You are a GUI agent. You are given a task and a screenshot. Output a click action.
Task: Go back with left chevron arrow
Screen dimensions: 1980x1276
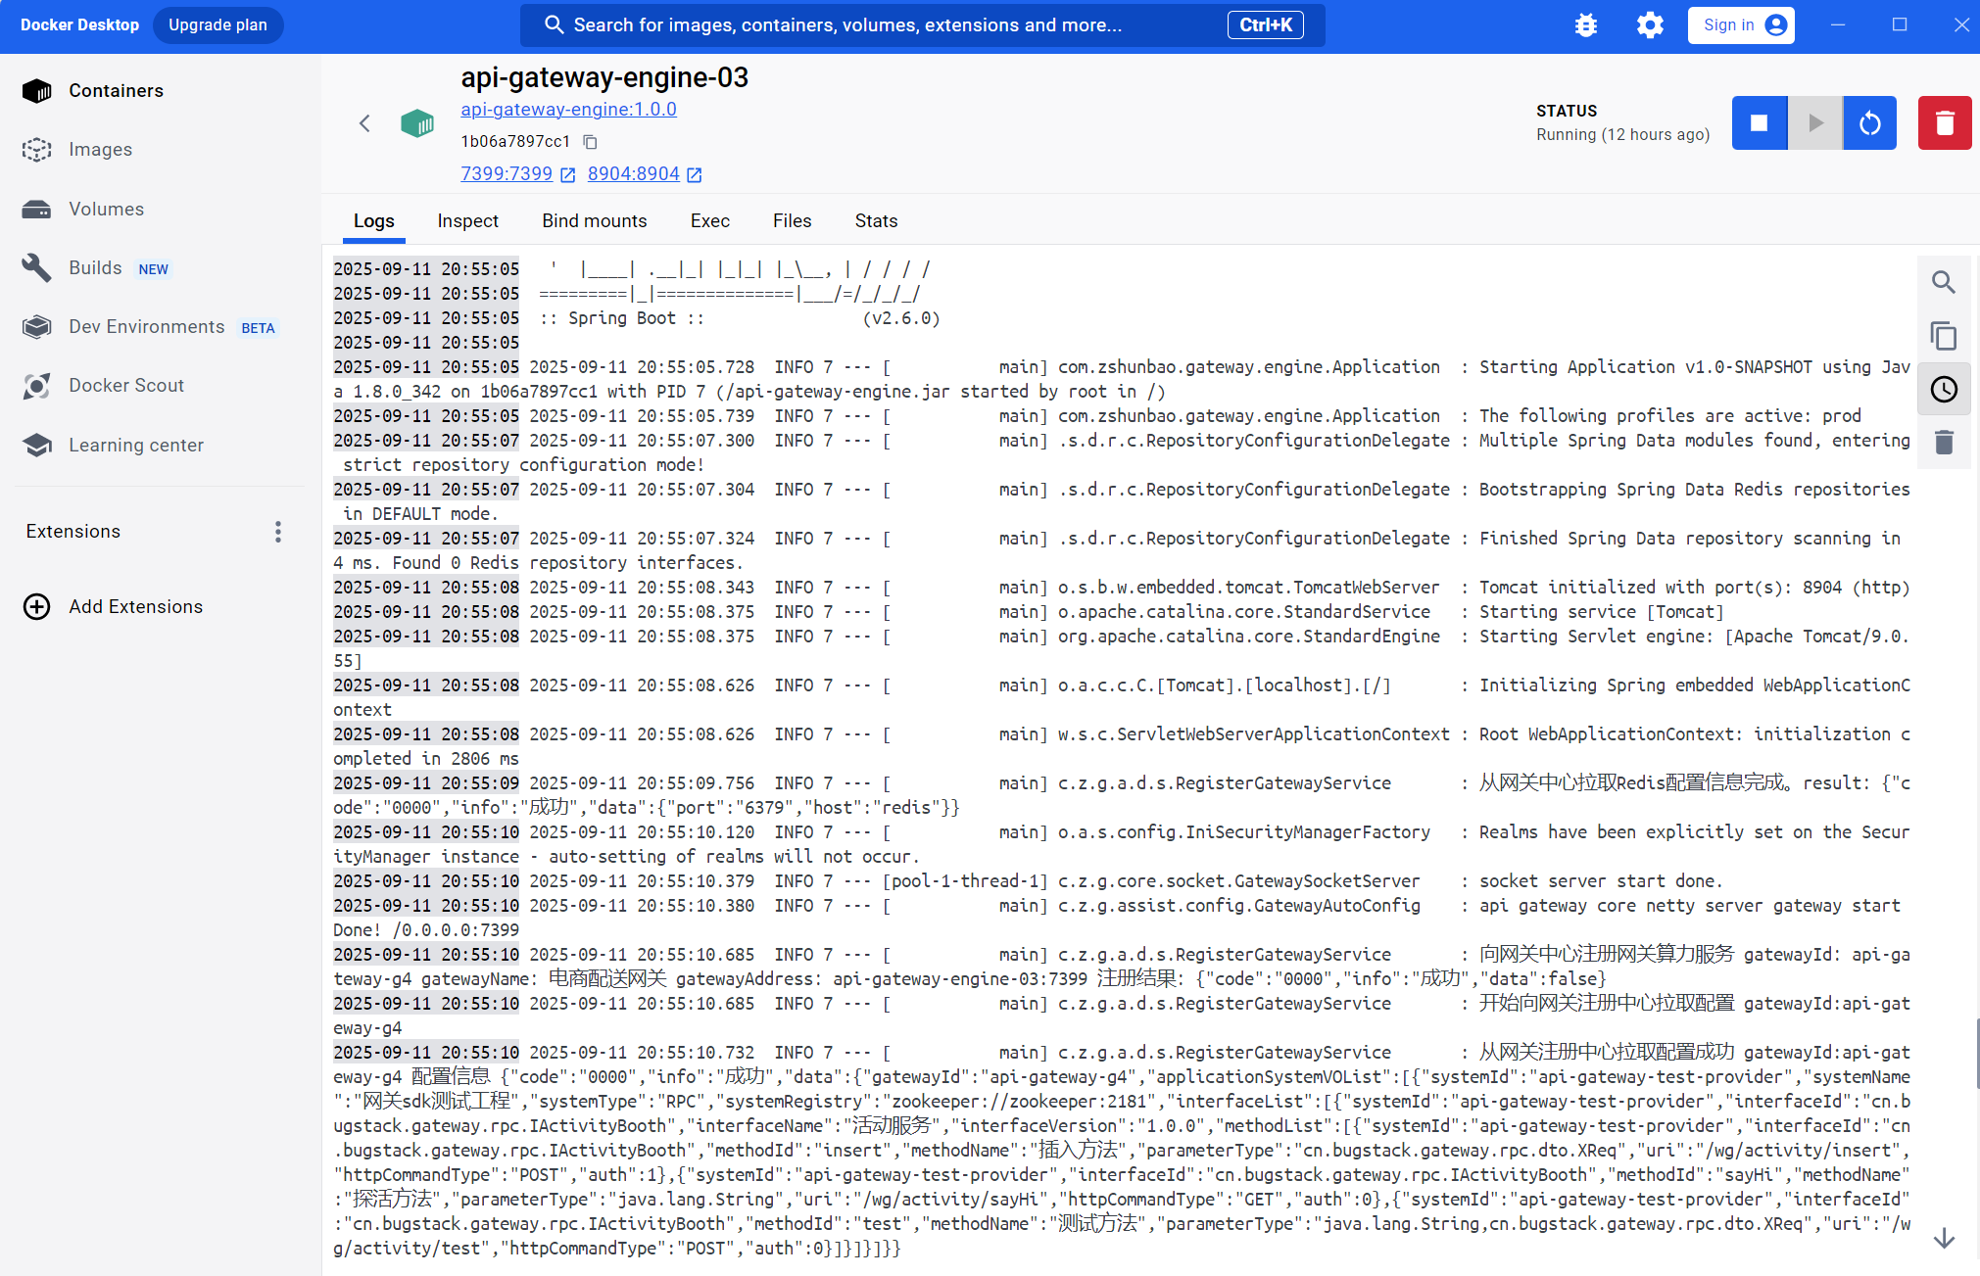coord(364,123)
